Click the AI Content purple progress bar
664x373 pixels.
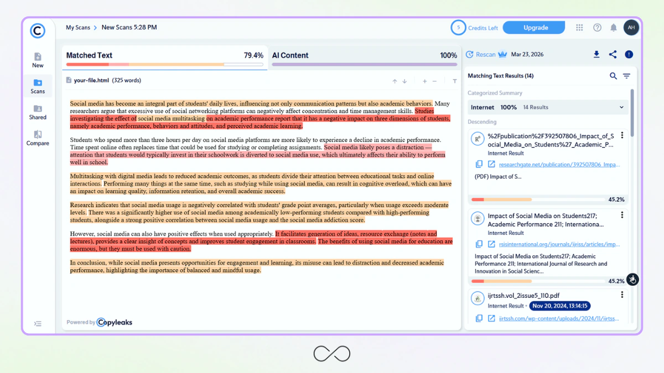[365, 65]
